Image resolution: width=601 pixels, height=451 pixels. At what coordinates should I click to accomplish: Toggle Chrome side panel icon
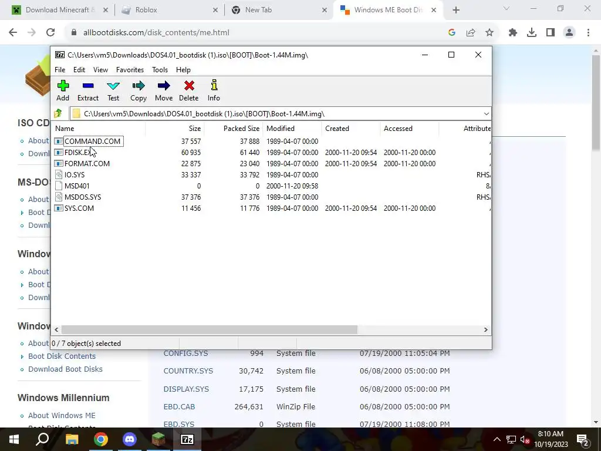551,33
